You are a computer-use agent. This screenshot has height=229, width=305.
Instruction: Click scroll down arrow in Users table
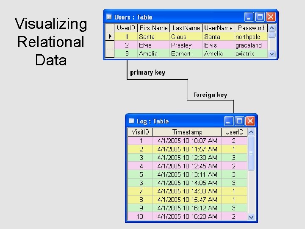pos(272,54)
